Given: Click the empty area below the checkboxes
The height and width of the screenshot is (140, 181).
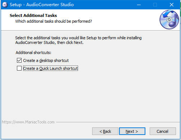Looking at the screenshot, I should click(90, 95).
